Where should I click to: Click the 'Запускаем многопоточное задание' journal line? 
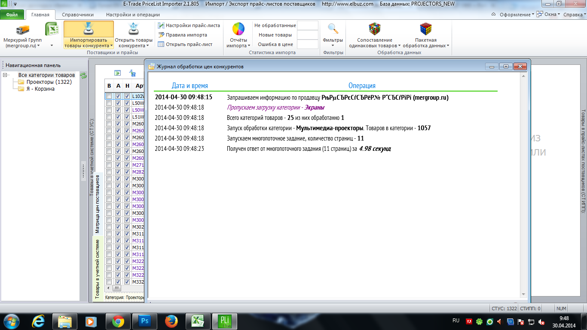tap(295, 138)
